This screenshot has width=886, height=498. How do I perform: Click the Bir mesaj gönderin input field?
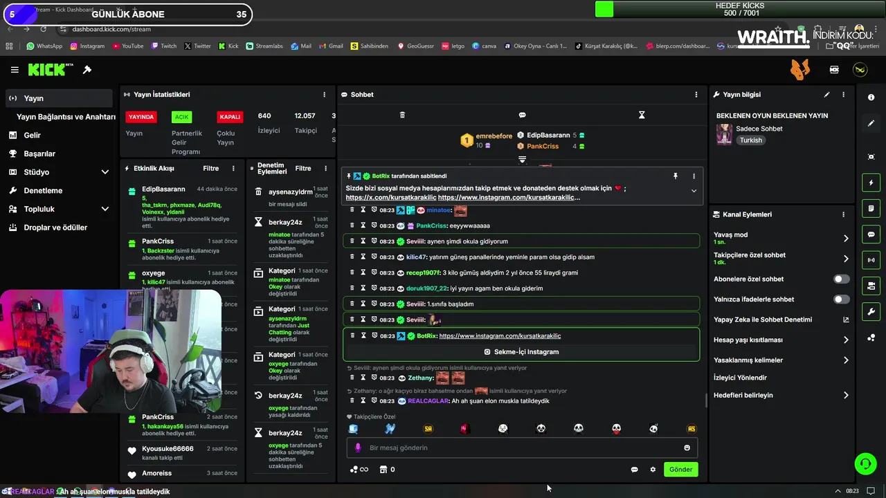click(522, 448)
